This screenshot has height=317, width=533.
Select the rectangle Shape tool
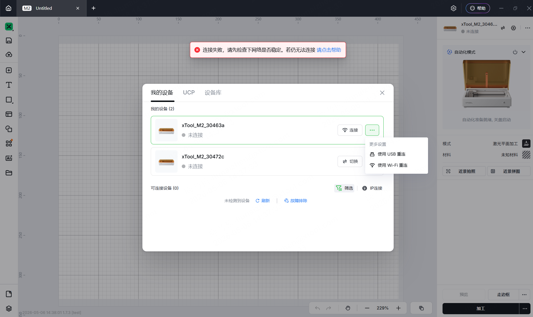tap(9, 100)
